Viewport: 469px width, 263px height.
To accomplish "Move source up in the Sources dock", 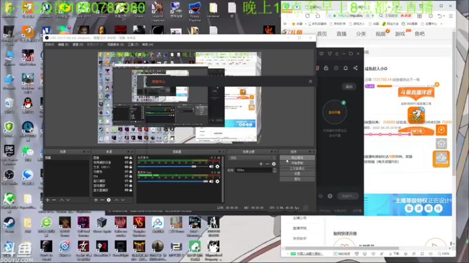I will (116, 200).
